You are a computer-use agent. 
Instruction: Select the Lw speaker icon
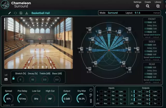(93, 39)
